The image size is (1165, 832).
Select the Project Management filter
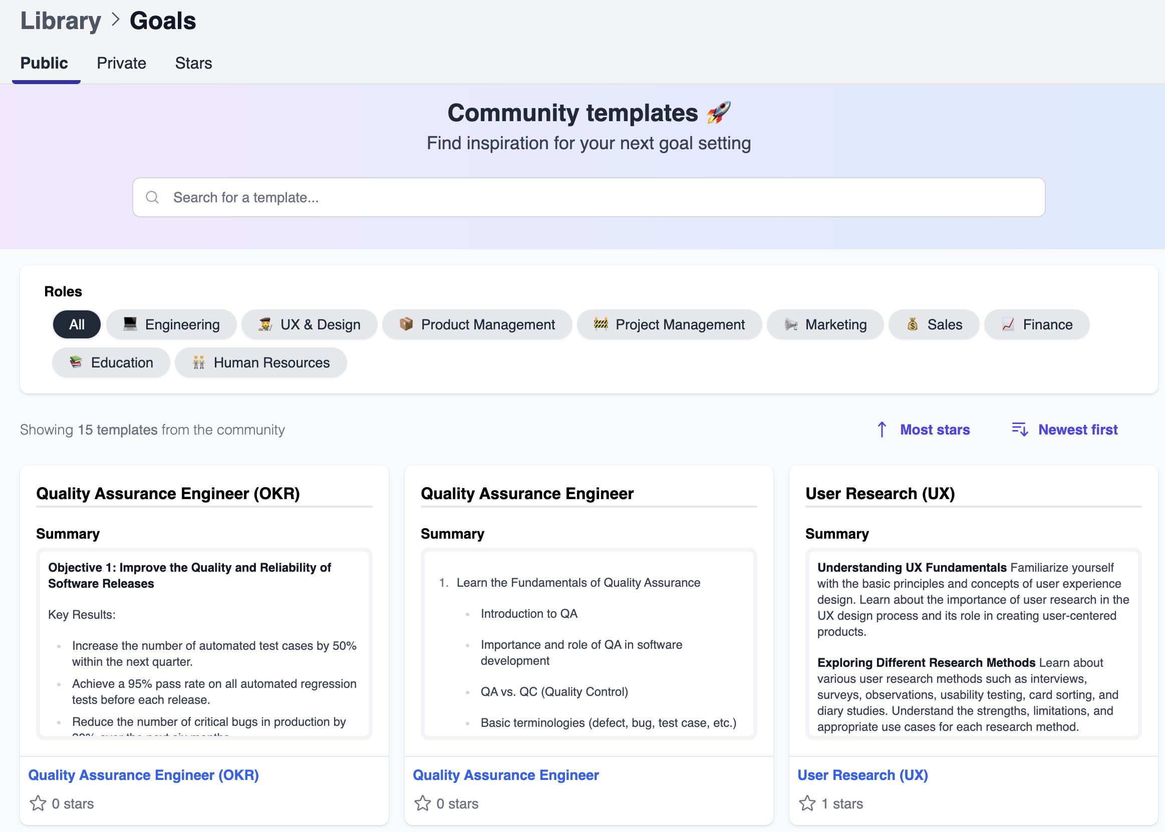pyautogui.click(x=669, y=324)
